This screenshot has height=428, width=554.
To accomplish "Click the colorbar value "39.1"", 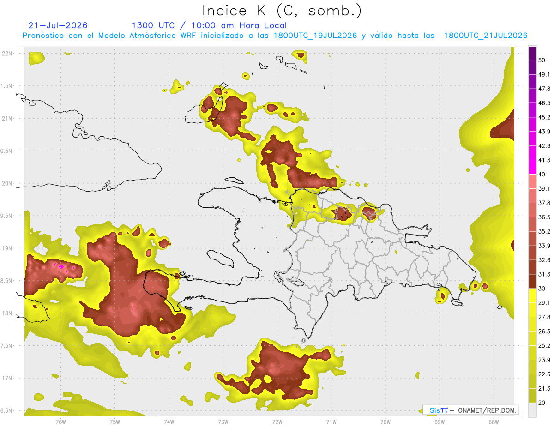I will pyautogui.click(x=544, y=189).
